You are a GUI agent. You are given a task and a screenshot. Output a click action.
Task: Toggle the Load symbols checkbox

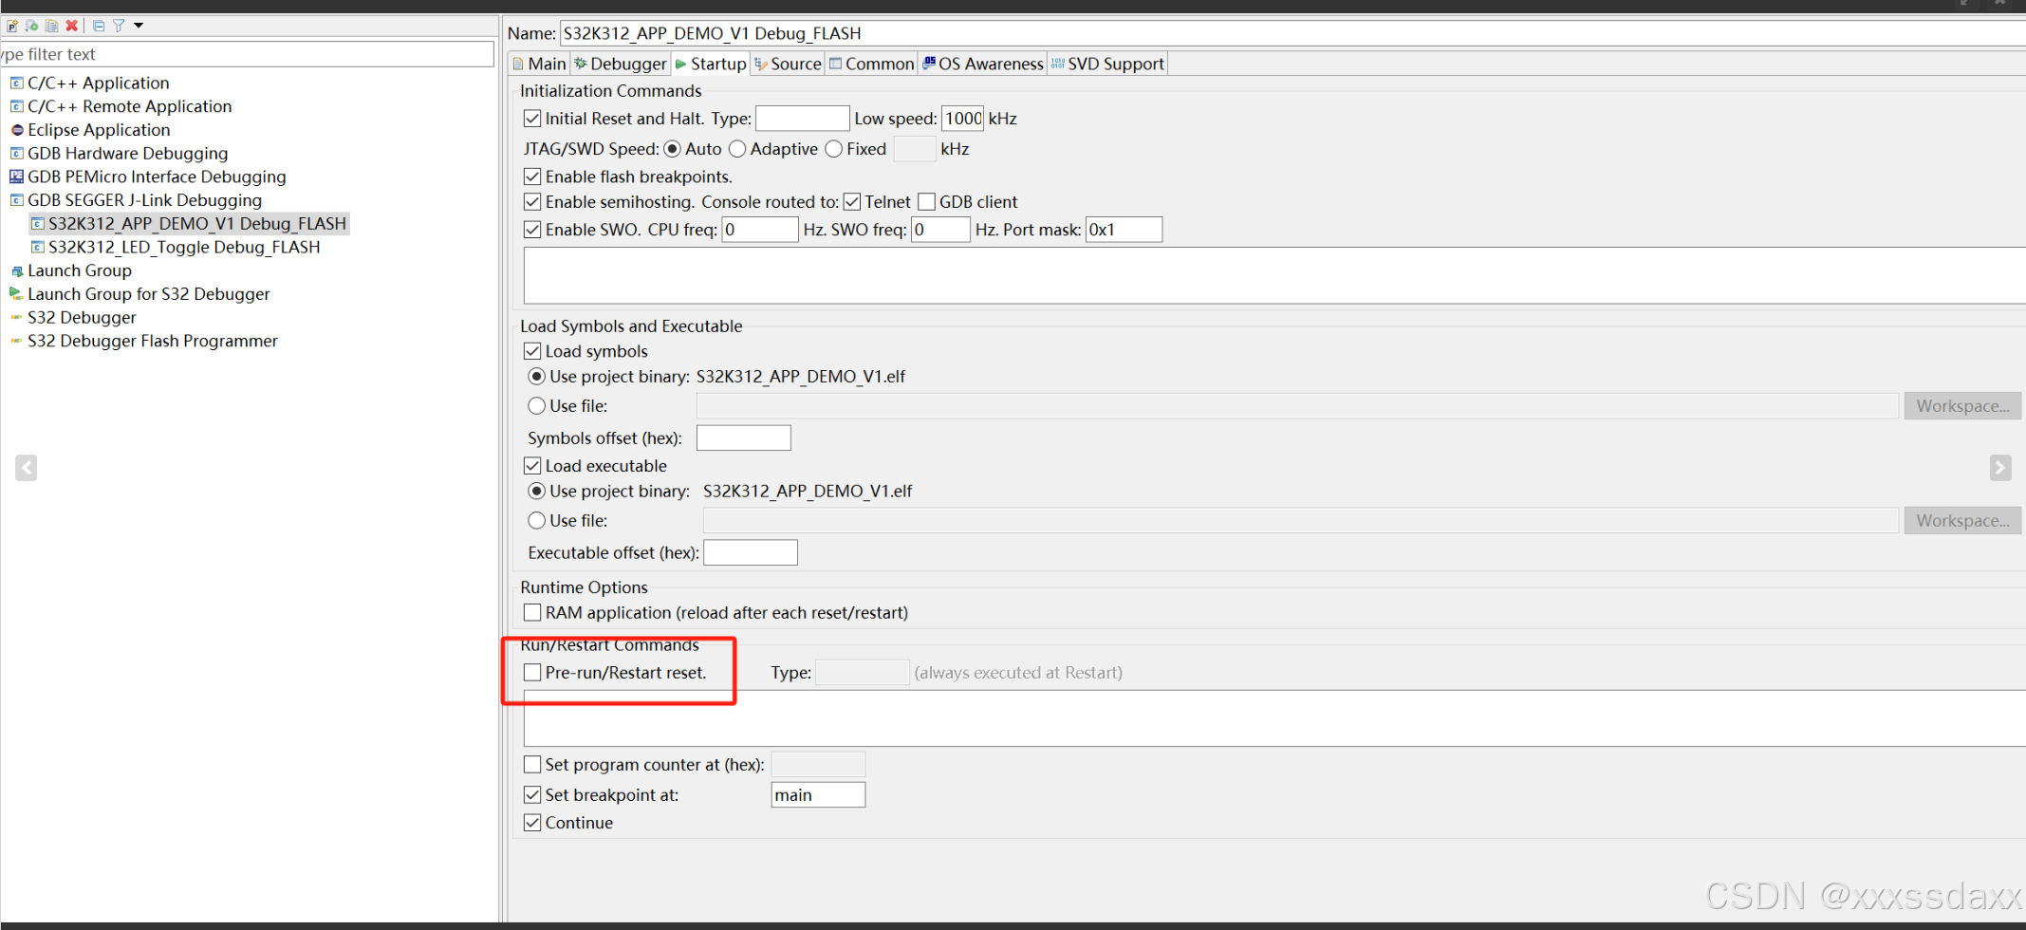532,351
